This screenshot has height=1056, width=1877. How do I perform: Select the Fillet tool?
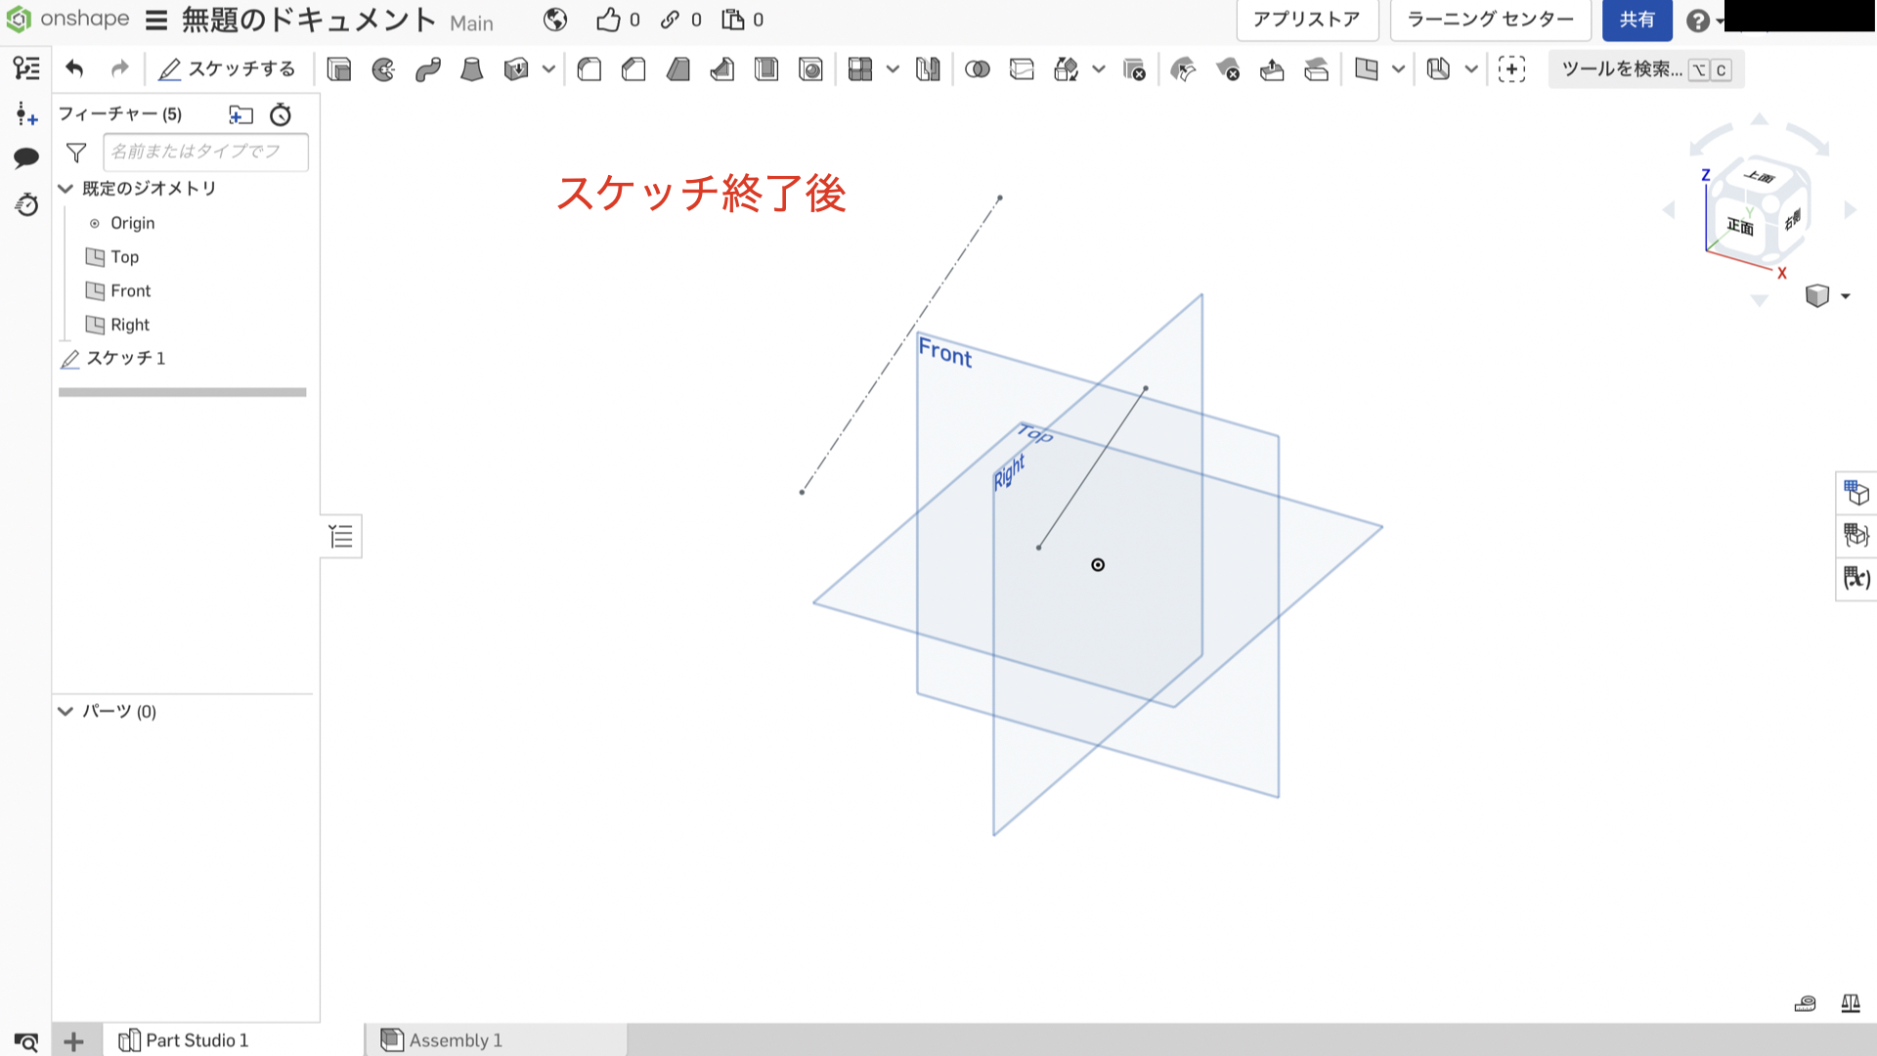click(589, 69)
